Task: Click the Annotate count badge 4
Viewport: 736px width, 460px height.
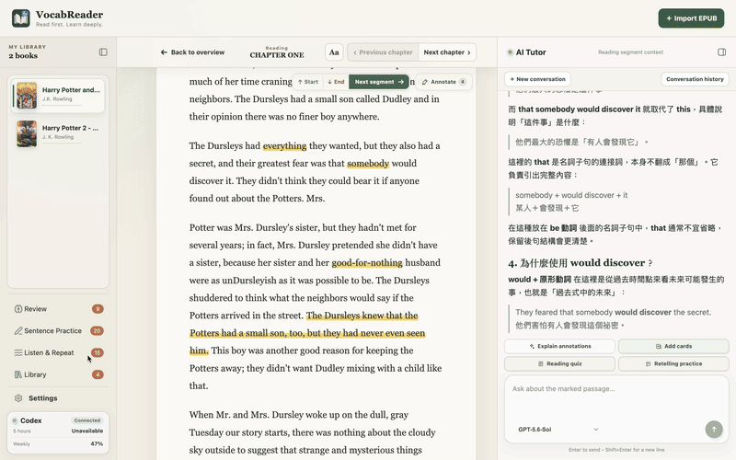Action: (x=463, y=82)
